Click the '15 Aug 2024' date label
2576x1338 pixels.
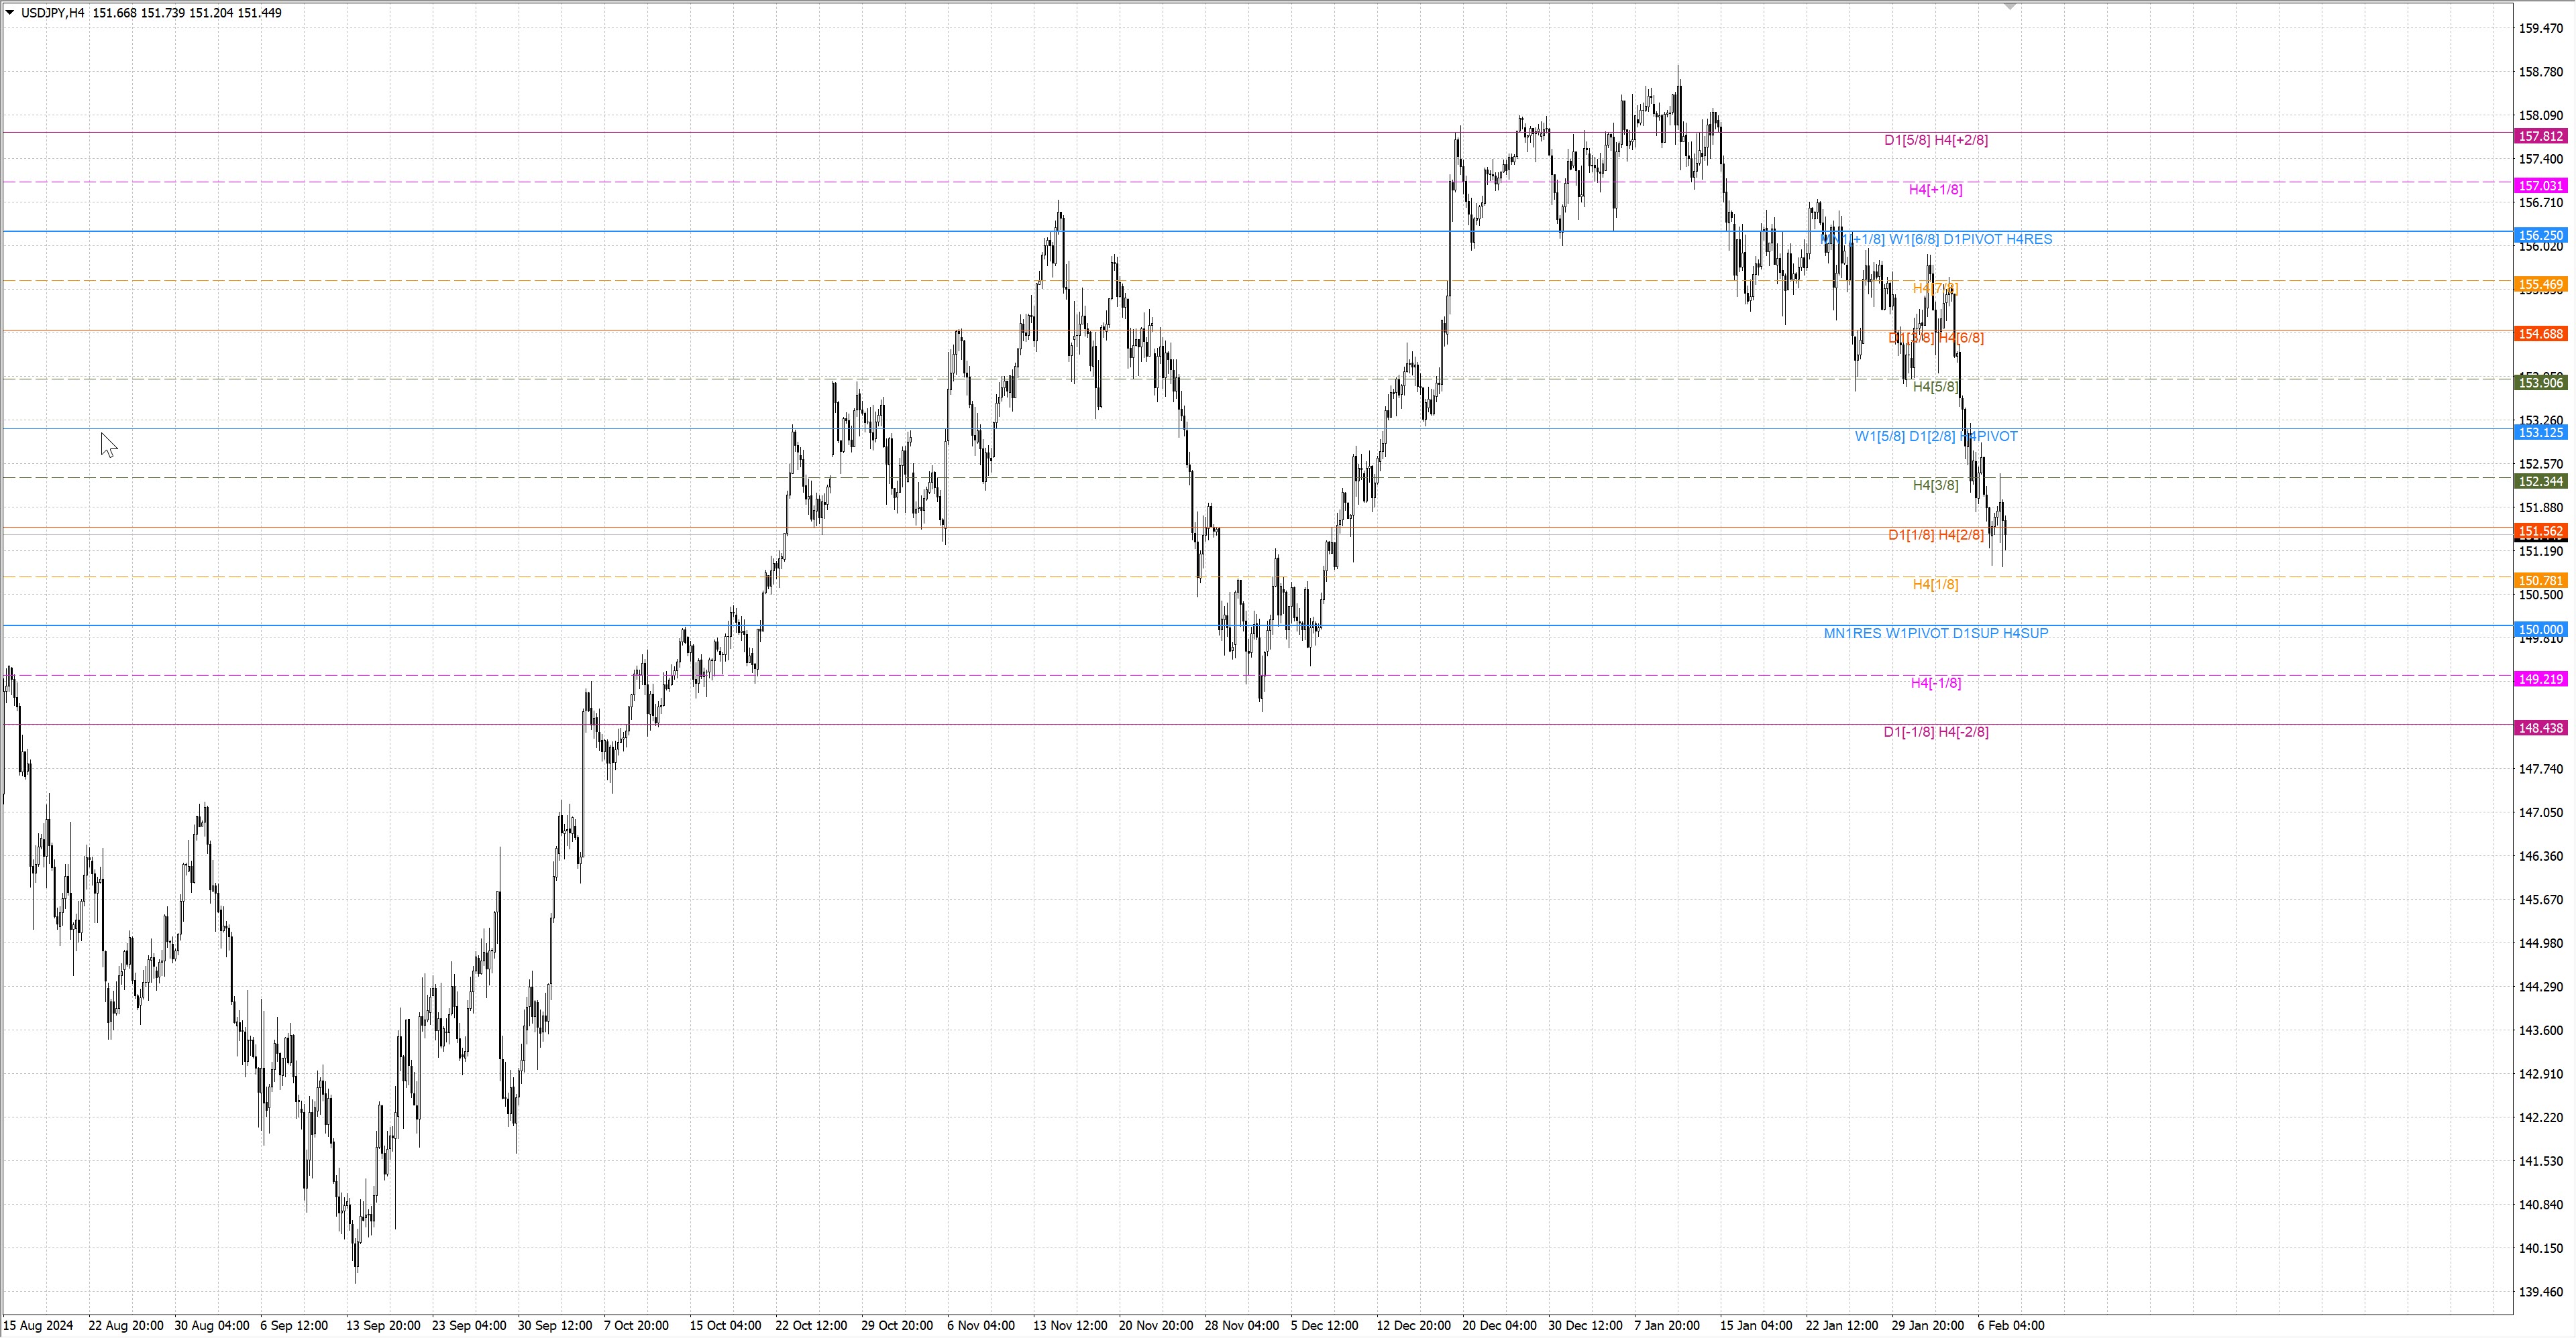(x=39, y=1326)
